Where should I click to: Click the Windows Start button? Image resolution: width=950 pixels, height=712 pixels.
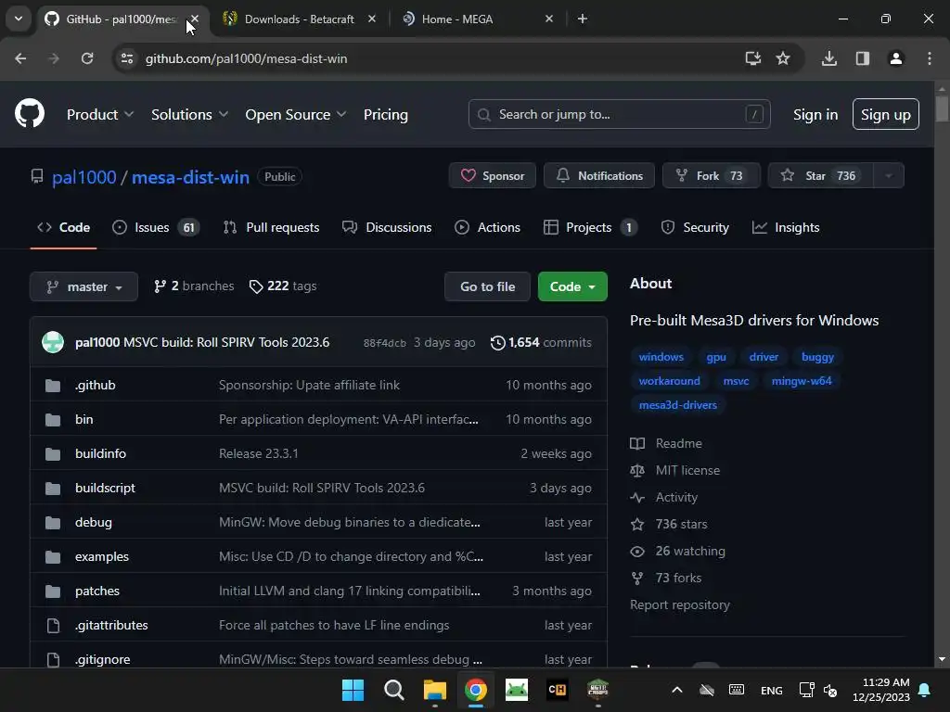click(x=353, y=690)
